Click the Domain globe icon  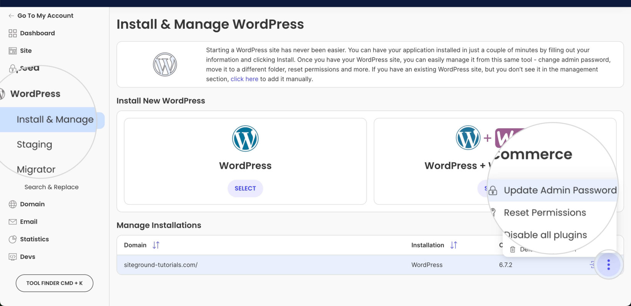point(13,204)
